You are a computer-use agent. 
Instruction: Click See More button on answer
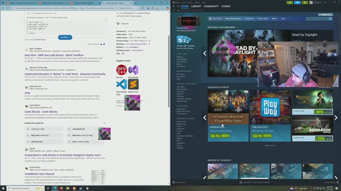click(65, 37)
